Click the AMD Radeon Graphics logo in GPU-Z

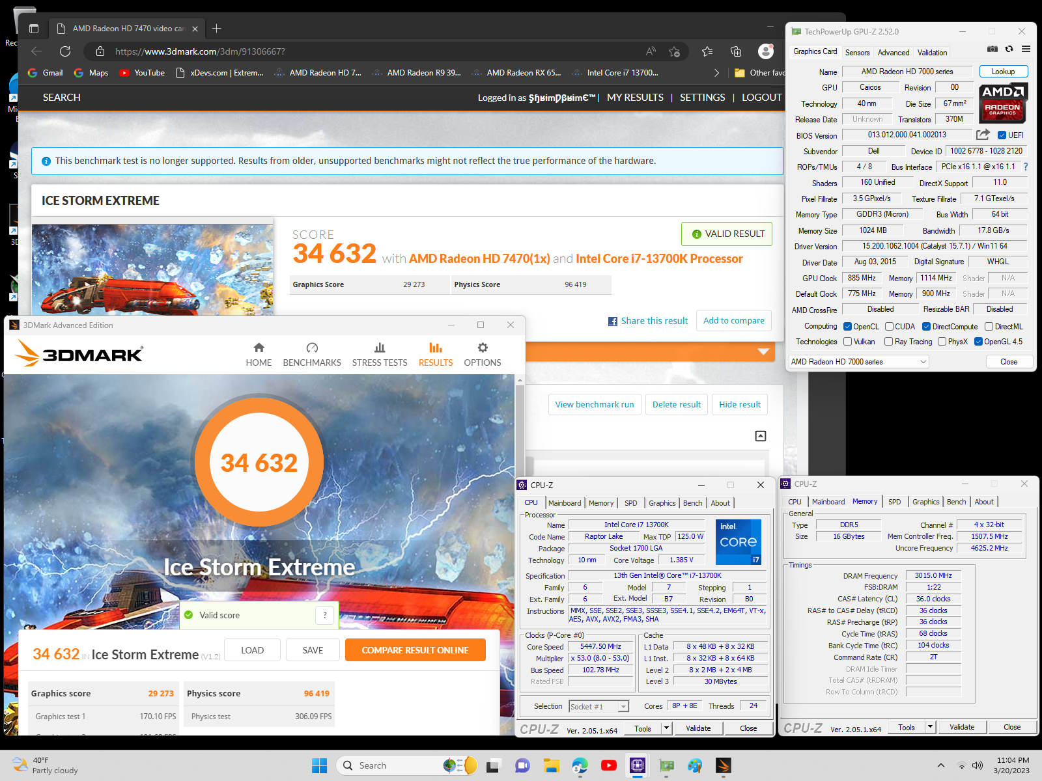point(1003,103)
